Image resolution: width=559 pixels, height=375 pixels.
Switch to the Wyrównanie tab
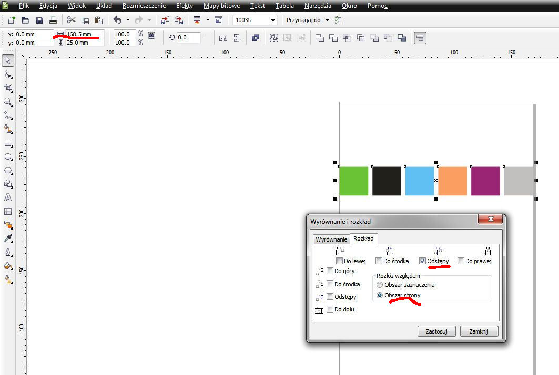(331, 239)
